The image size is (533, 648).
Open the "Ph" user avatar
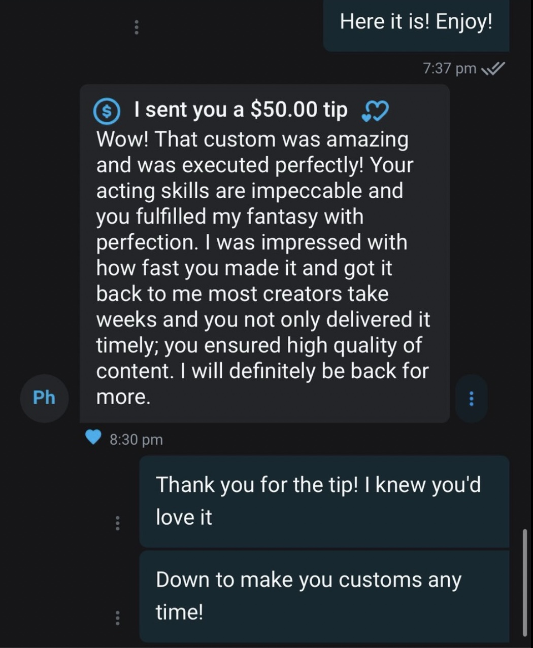tap(44, 397)
